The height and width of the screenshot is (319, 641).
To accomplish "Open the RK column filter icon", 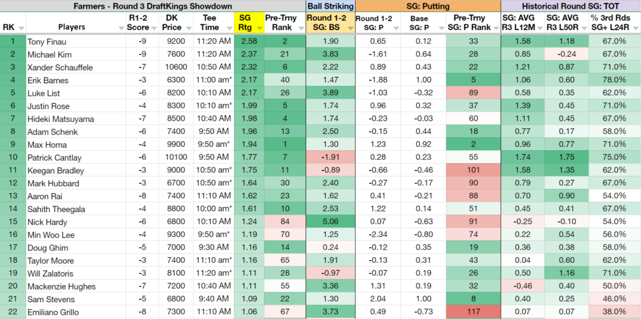I will pos(21,28).
